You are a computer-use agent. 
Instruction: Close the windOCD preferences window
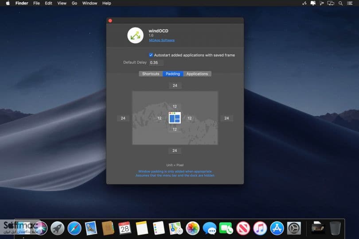coord(110,21)
